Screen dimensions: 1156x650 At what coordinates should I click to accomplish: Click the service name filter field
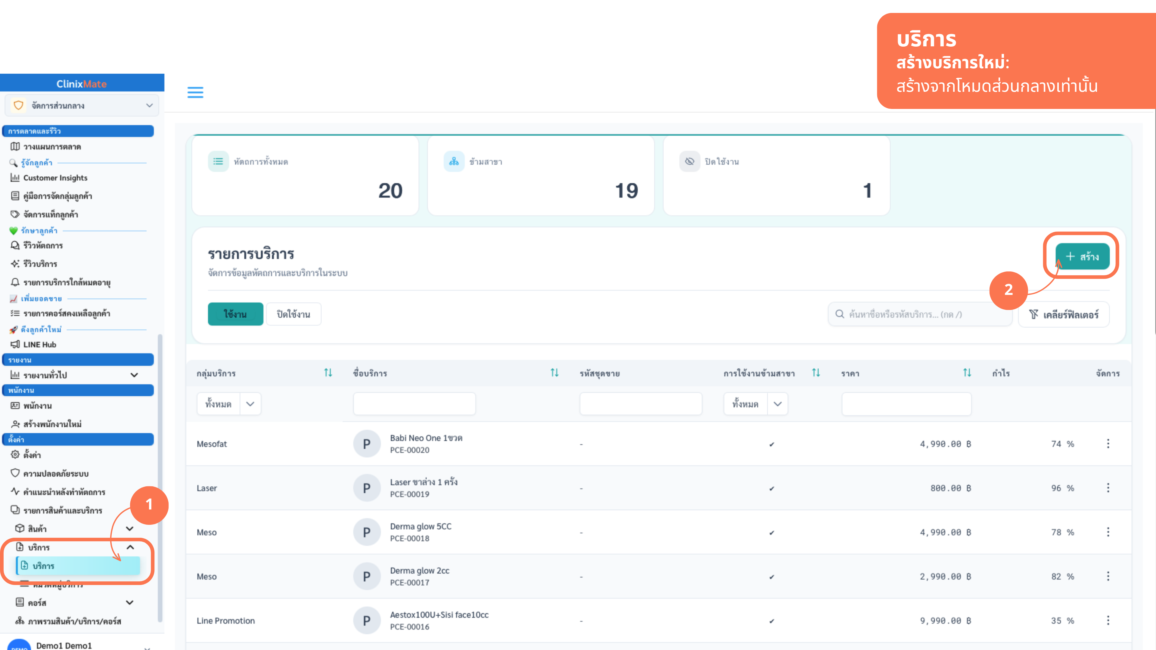click(414, 404)
